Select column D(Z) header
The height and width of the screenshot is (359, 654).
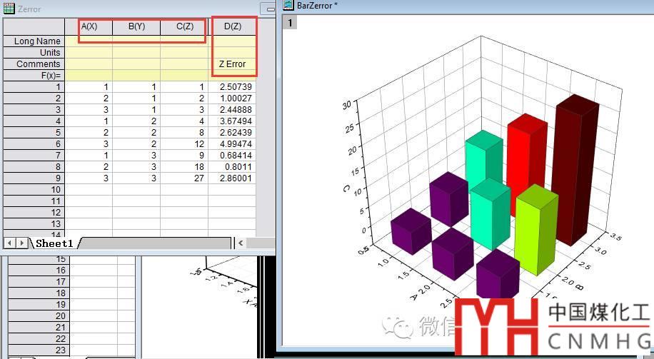point(232,26)
